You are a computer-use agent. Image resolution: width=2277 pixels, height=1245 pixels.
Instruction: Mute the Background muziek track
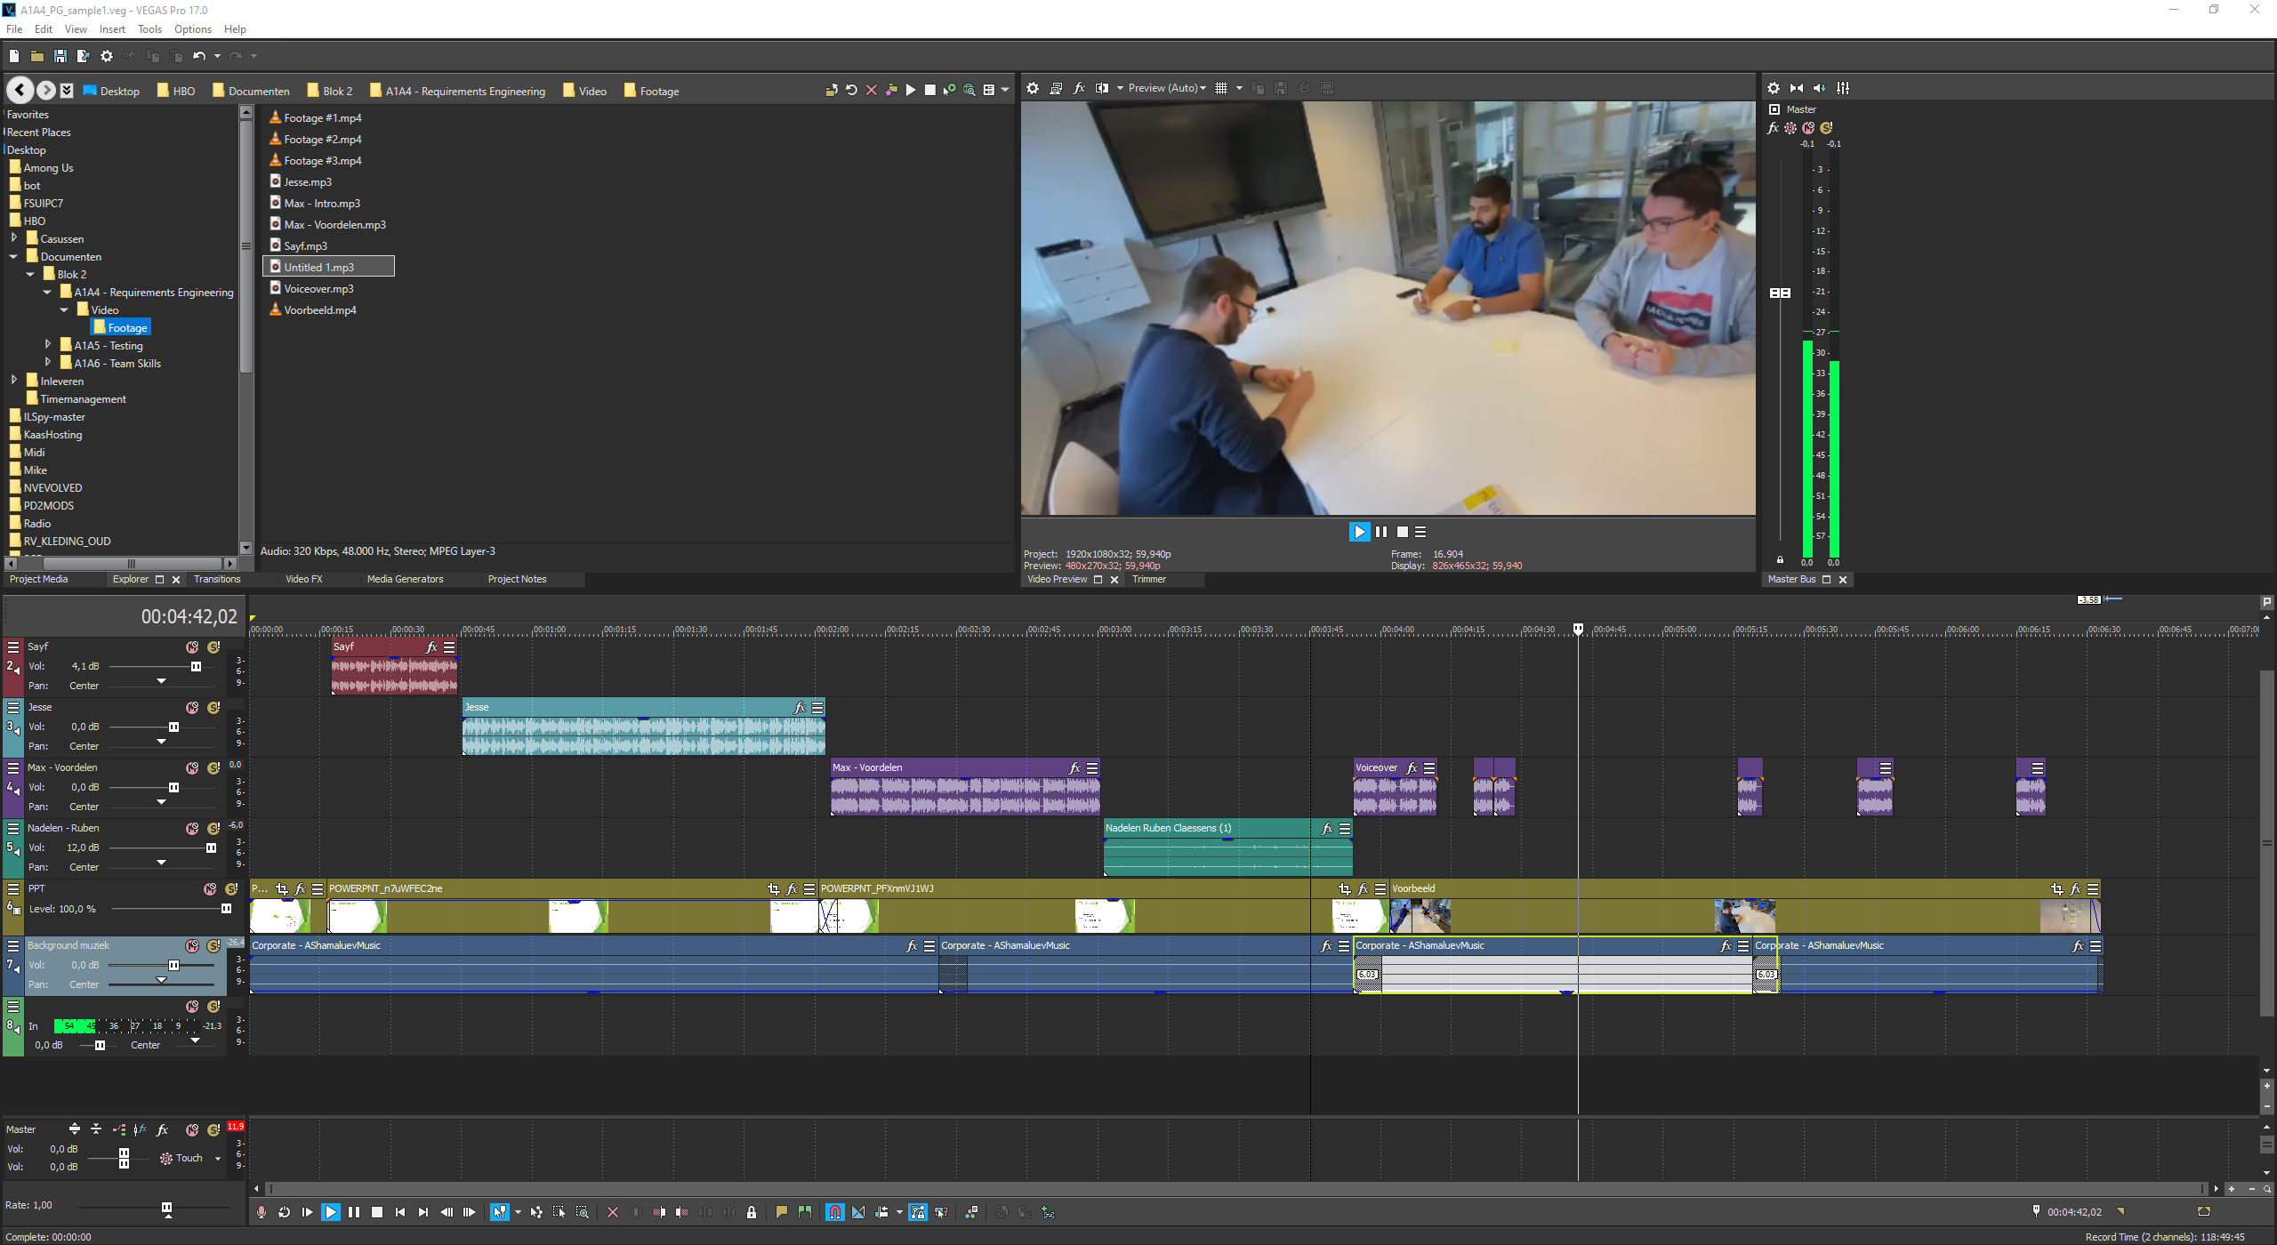[192, 945]
